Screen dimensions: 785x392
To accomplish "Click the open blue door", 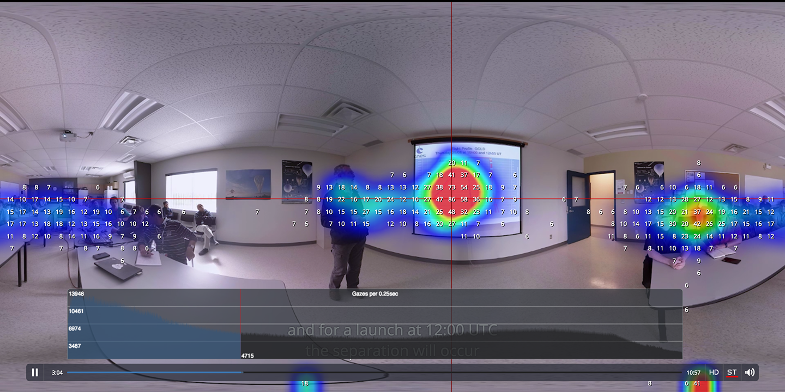I will pos(577,207).
